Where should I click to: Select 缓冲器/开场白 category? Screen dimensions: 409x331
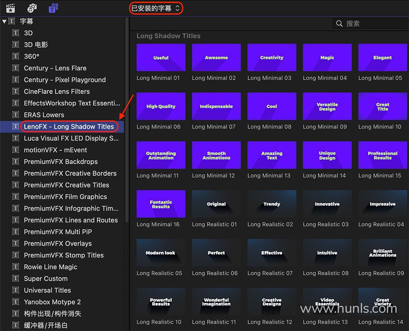tap(62, 325)
